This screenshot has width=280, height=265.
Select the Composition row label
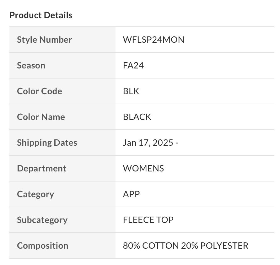click(42, 246)
